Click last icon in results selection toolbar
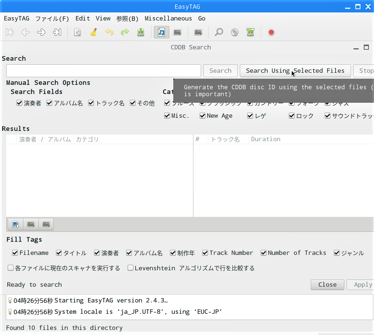The width and height of the screenshot is (374, 335). (x=46, y=224)
